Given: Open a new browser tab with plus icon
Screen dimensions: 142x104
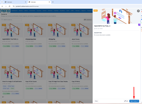Looking at the screenshot, I should (53, 2).
